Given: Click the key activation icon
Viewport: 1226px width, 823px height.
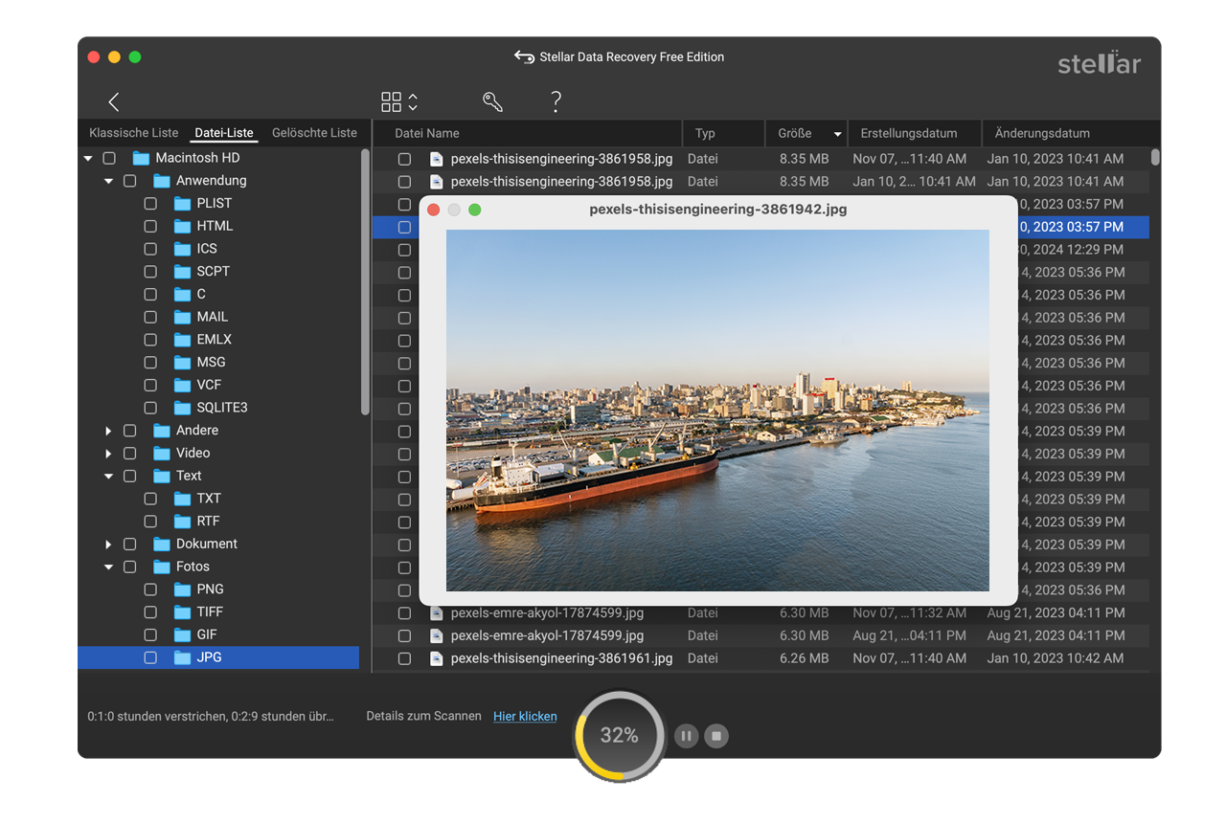Looking at the screenshot, I should point(492,102).
